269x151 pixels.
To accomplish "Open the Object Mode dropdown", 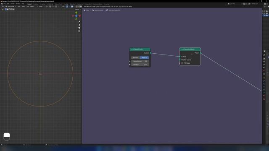I will click(11, 7).
